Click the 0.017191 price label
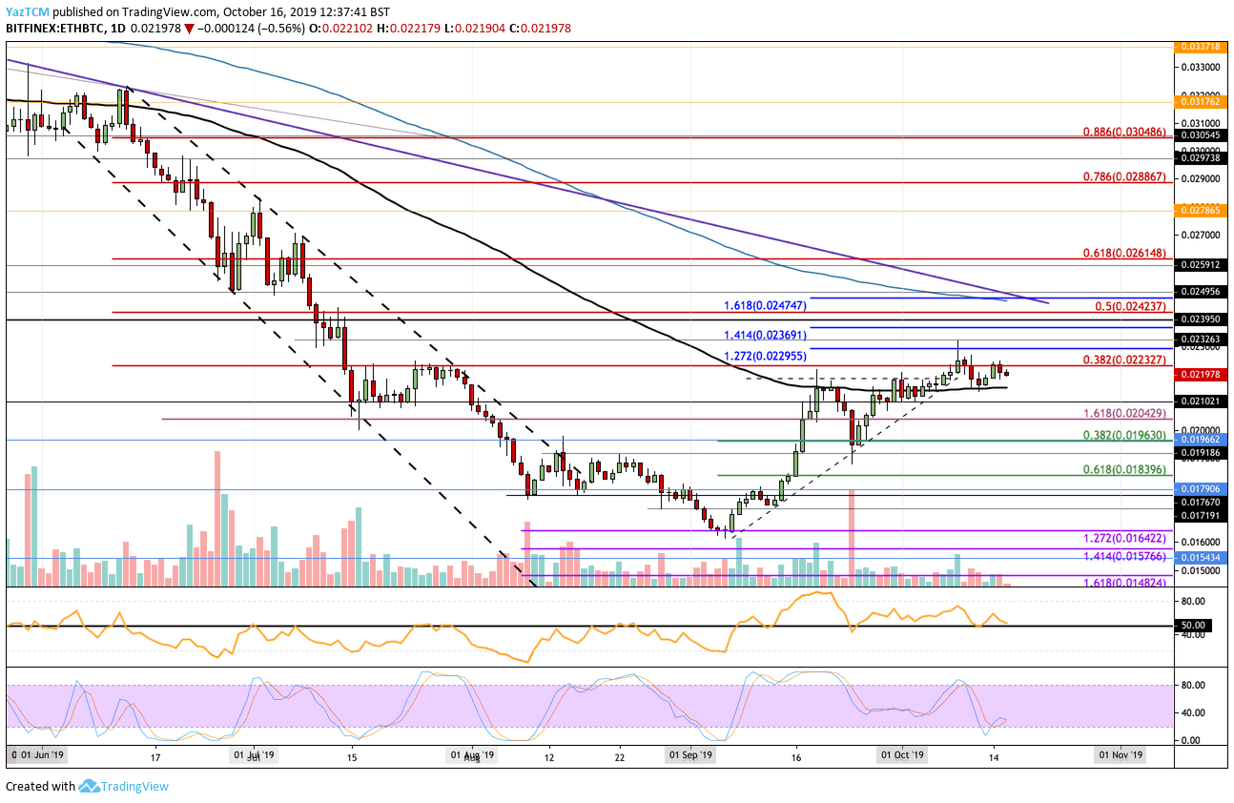The width and height of the screenshot is (1234, 803). tap(1200, 515)
